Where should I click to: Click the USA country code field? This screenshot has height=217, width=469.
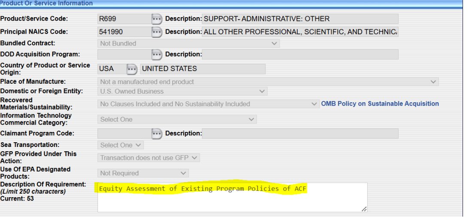110,69
